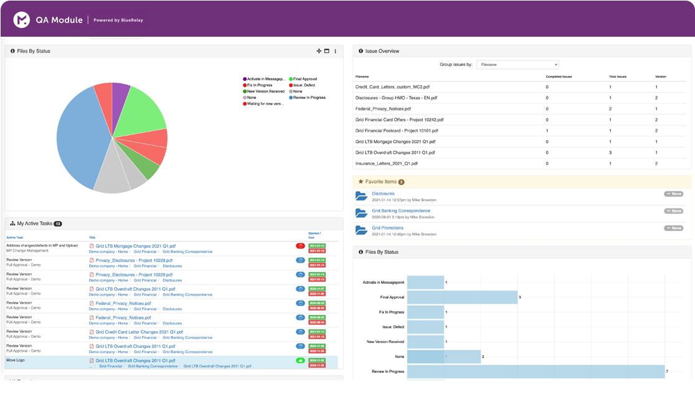This screenshot has width=695, height=399.
Task: Click the 'Powered by BlueRelay' header text
Action: pyautogui.click(x=118, y=21)
